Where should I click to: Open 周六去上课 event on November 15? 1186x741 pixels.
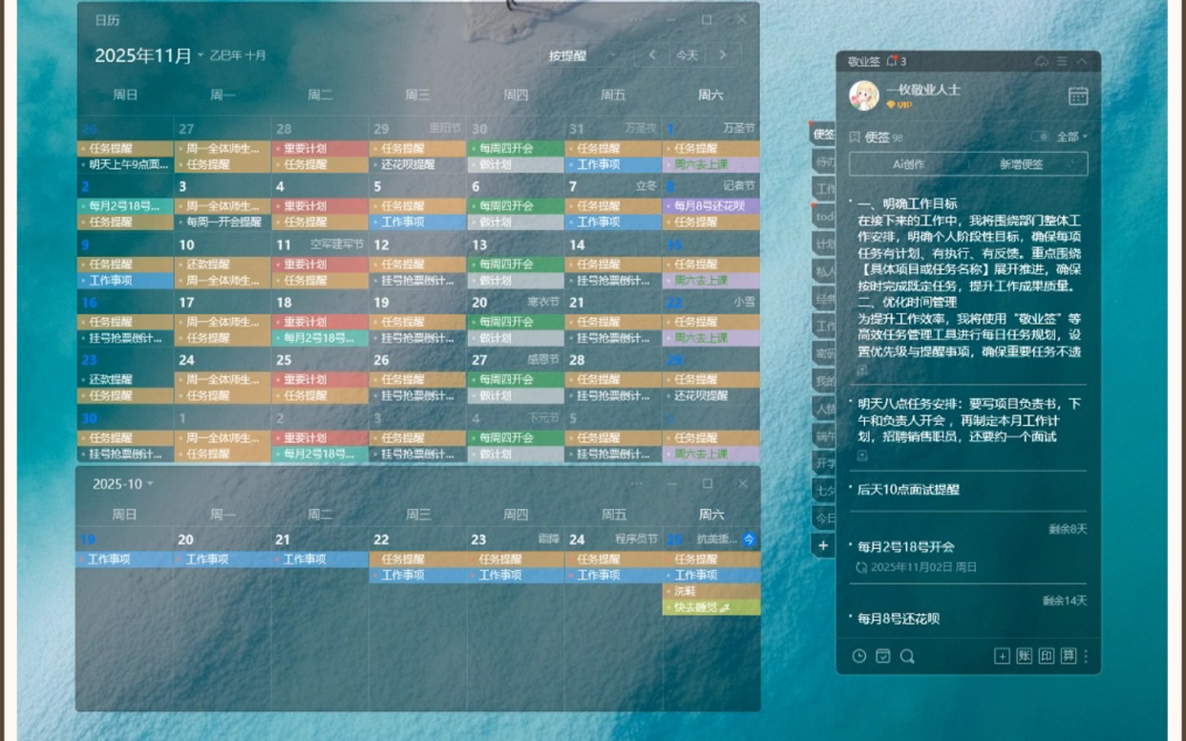[x=710, y=281]
